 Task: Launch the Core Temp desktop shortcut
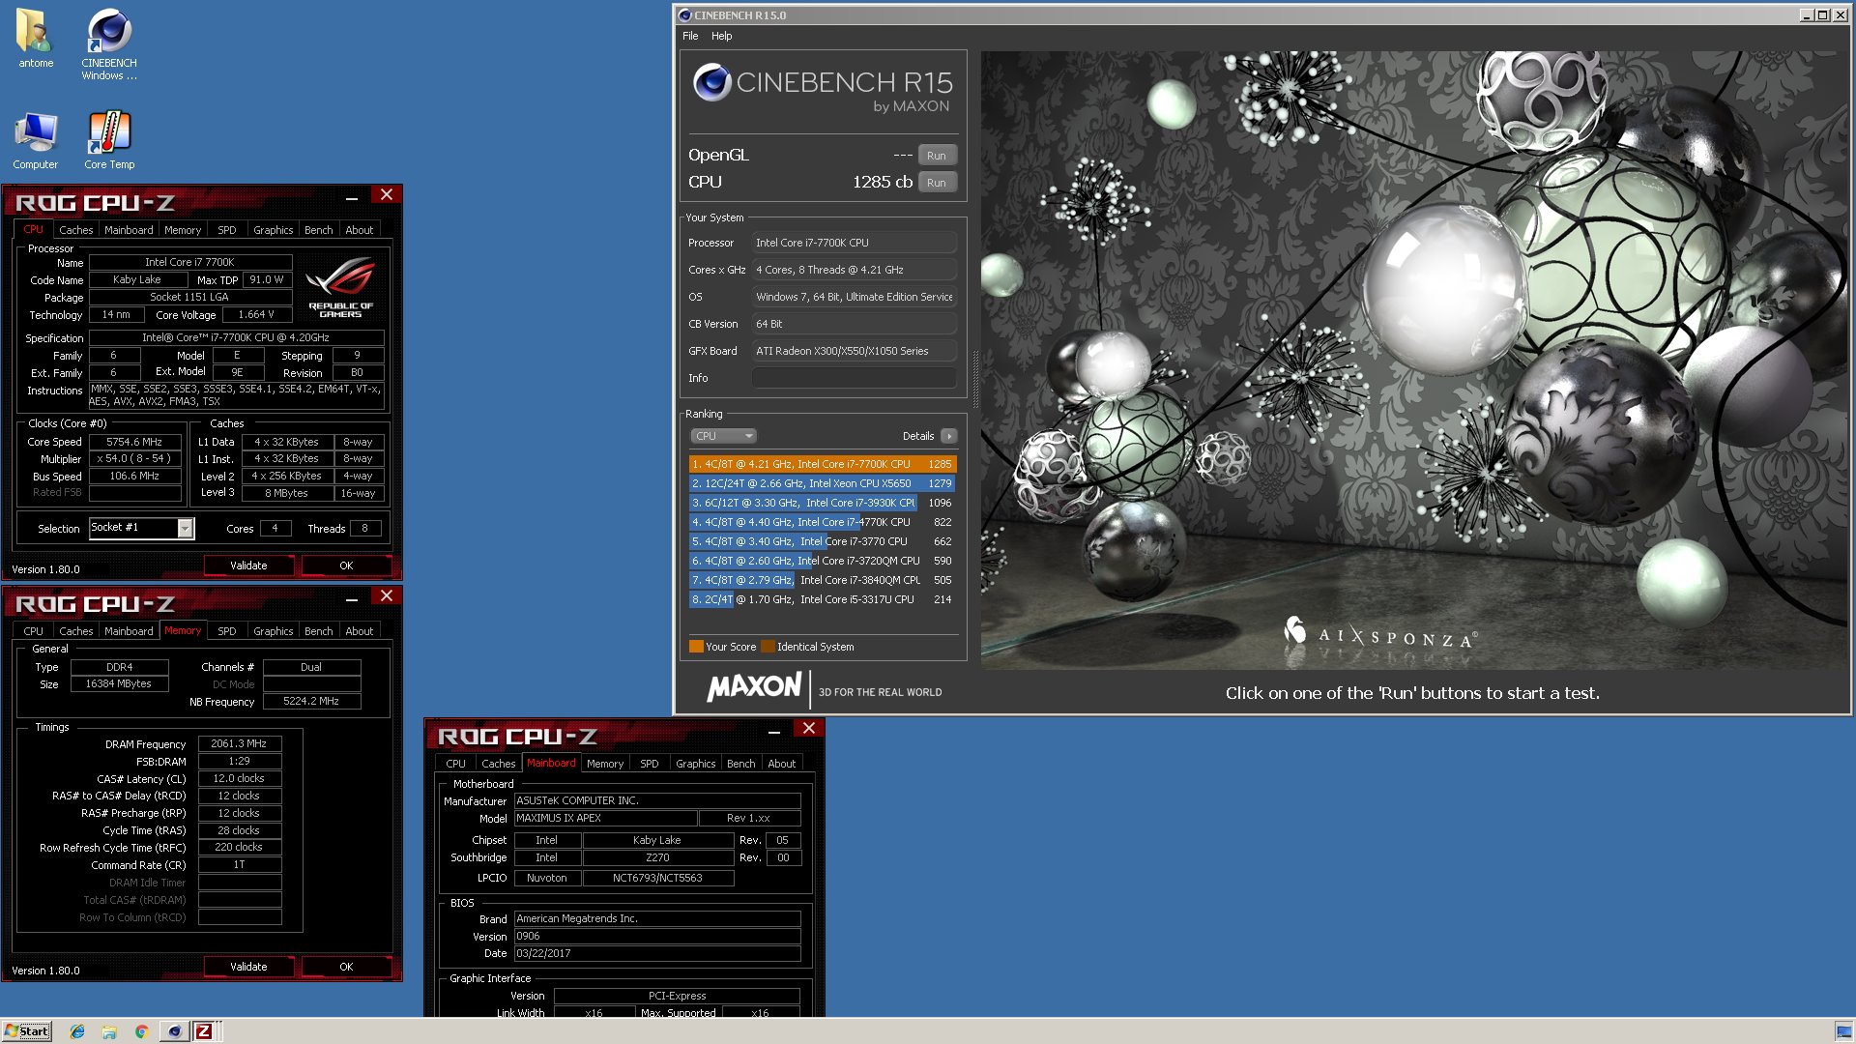click(x=109, y=141)
